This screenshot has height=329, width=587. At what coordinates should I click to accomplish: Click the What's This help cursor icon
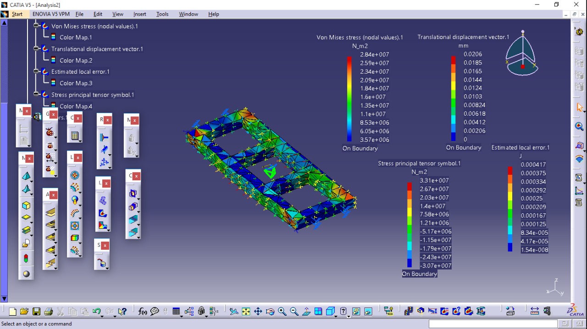[122, 312]
